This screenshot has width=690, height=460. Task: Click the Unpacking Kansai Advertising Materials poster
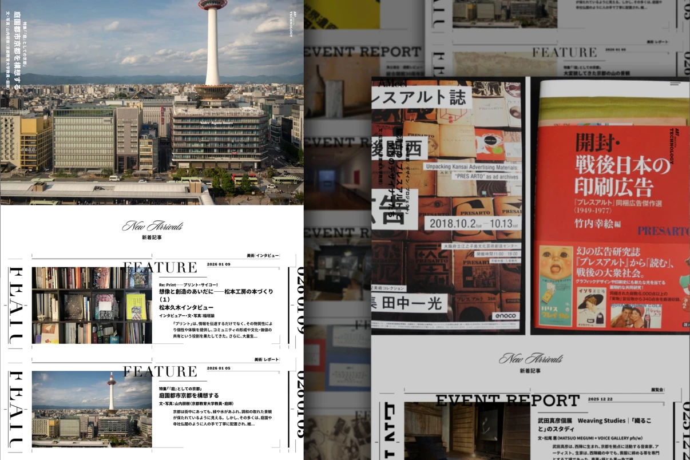(x=446, y=206)
